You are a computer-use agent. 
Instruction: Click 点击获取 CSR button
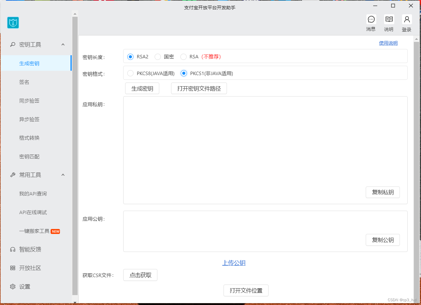coord(140,275)
